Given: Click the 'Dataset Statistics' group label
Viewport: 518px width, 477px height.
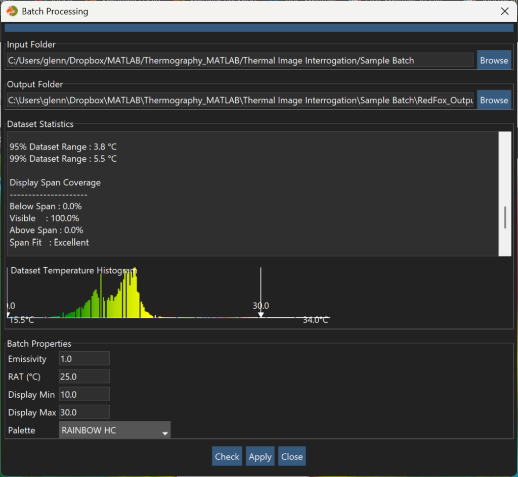Looking at the screenshot, I should point(40,124).
